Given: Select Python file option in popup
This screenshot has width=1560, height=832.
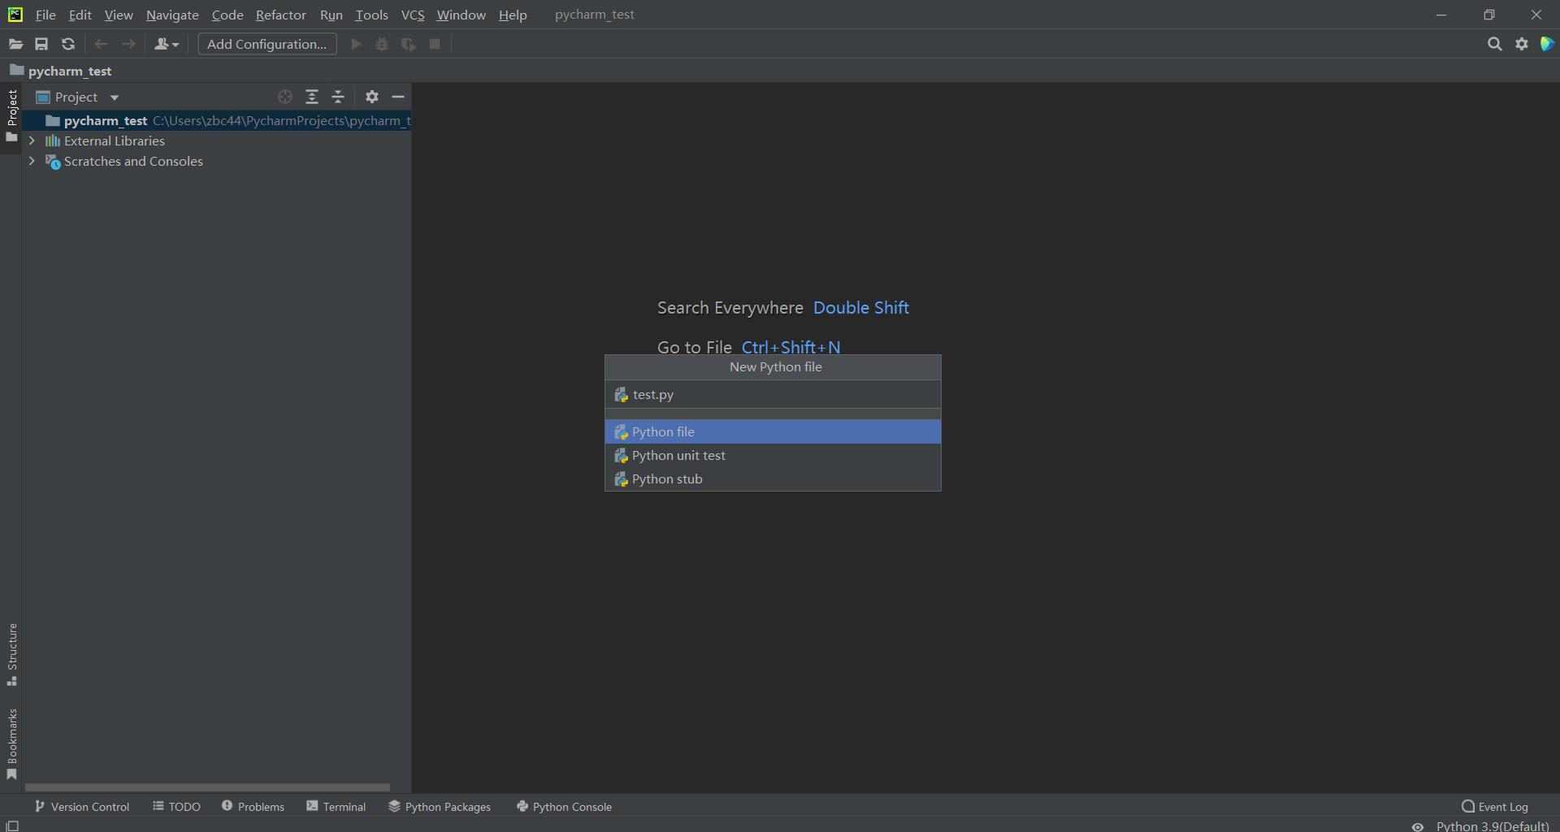Looking at the screenshot, I should coord(773,431).
